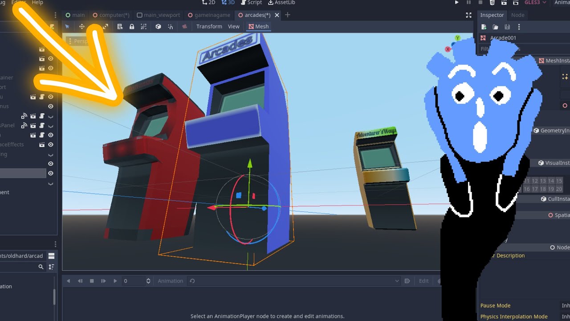The image size is (570, 321).
Task: Select the Scale Mode tool
Action: [x=105, y=27]
